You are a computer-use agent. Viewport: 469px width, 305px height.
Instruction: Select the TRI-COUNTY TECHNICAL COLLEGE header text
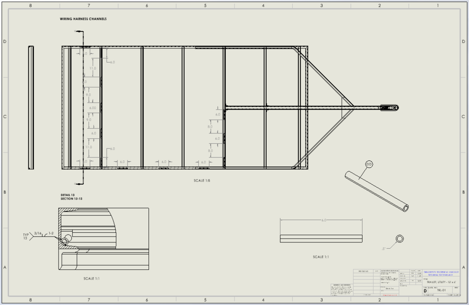coord(441,272)
